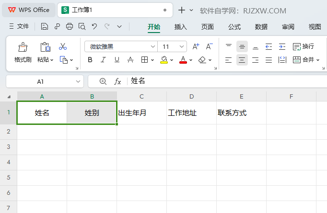Click the Print icon

tap(70, 27)
